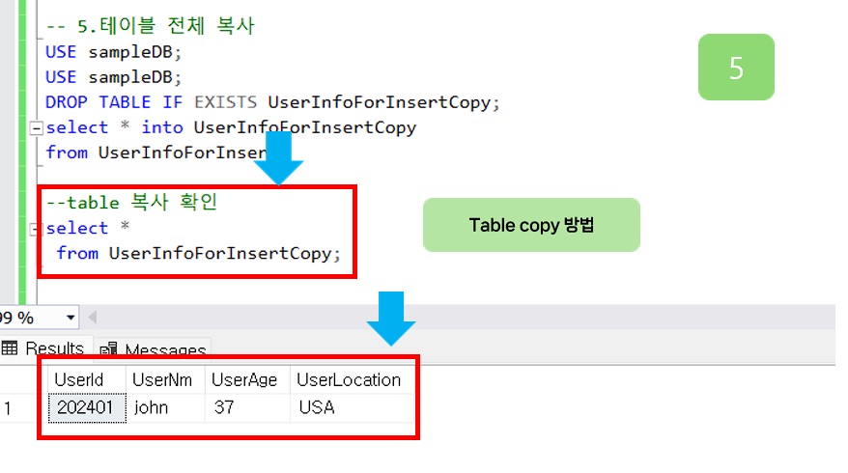Viewport: 848px width, 473px height.
Task: Click 'from UserInfoForInsertCopy;' line
Action: pos(199,253)
